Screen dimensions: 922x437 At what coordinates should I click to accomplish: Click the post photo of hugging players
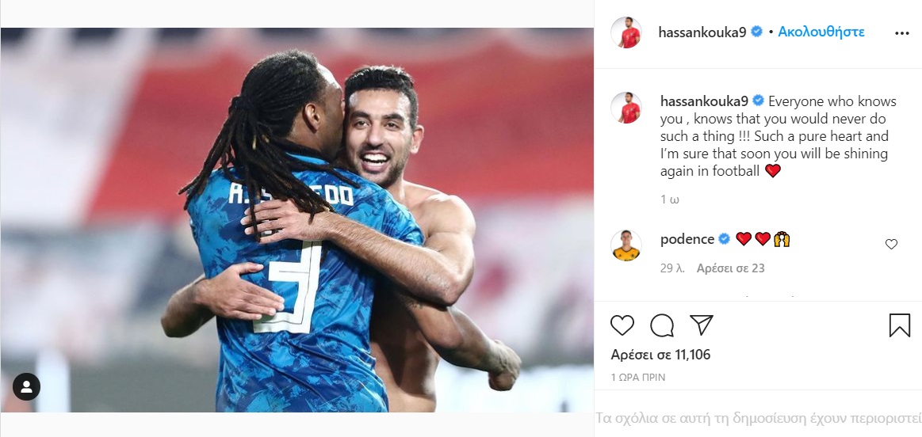click(297, 219)
